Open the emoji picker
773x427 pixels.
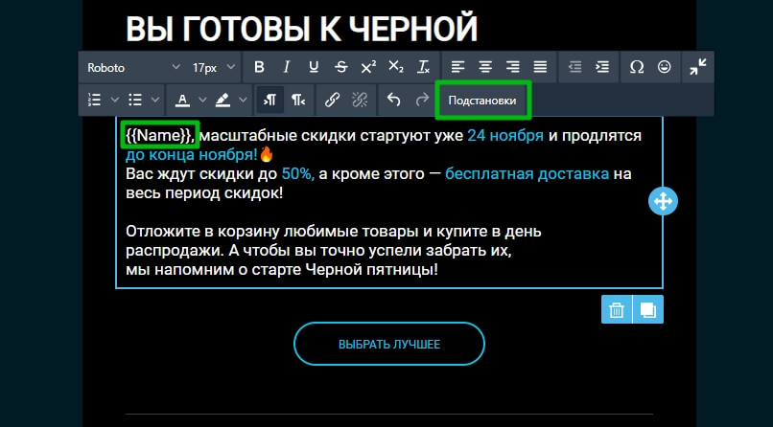[665, 67]
